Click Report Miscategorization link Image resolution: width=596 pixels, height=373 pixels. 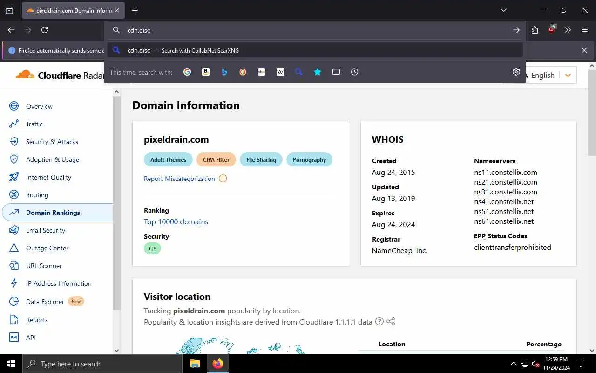point(179,179)
